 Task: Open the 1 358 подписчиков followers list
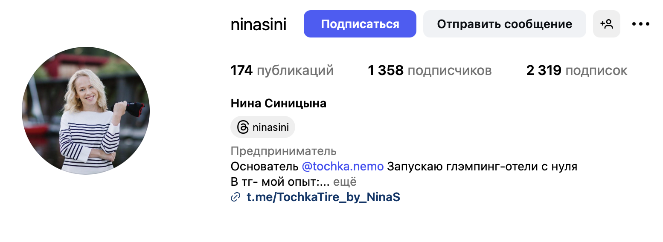point(430,70)
